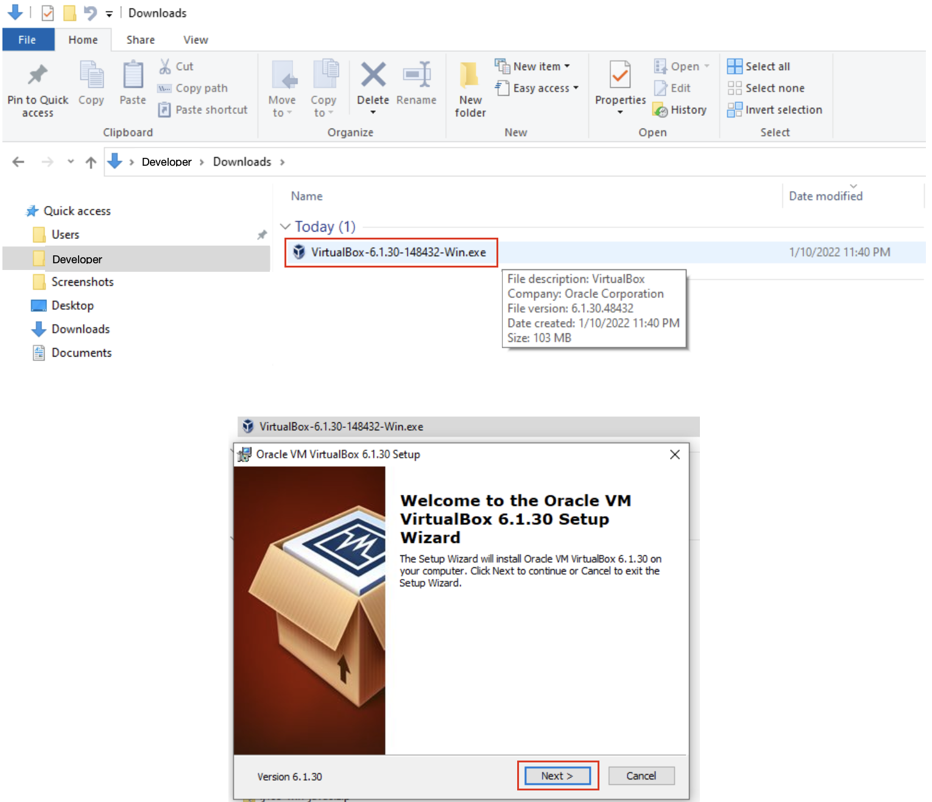Click the Back navigation arrow
Viewport: 932px width, 802px height.
(18, 162)
